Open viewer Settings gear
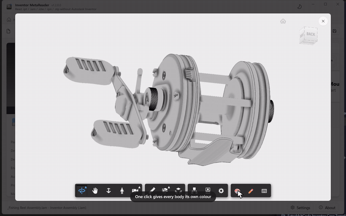Screen dimensions: 346x216 tap(221, 191)
